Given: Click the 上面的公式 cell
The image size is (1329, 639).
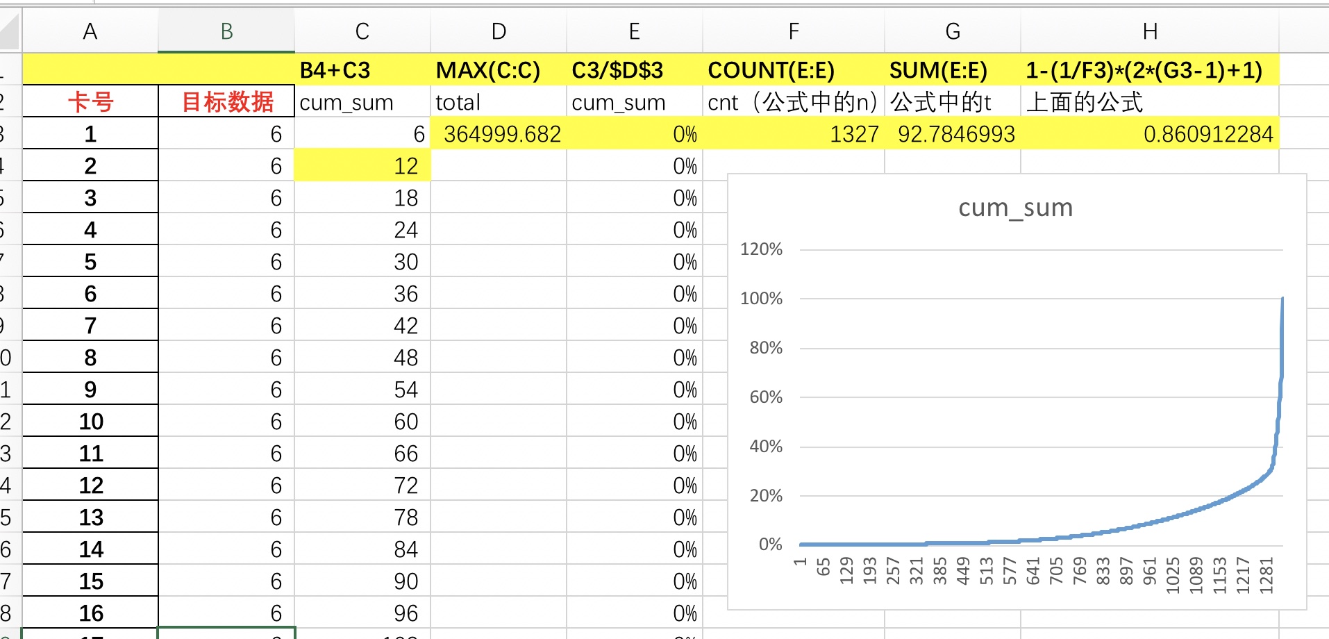Looking at the screenshot, I should (1150, 101).
